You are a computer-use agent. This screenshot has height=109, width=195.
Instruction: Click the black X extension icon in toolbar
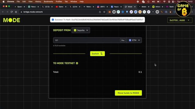[x=157, y=12]
